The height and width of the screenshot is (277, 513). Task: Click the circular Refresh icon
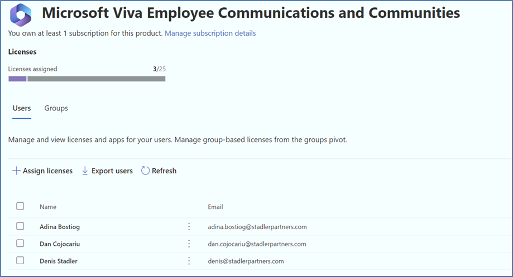point(145,171)
